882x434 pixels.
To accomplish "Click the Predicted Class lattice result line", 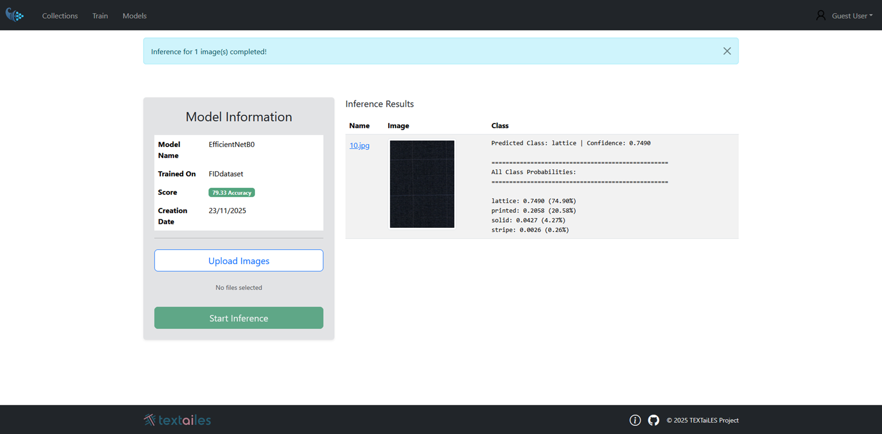I will pyautogui.click(x=570, y=144).
